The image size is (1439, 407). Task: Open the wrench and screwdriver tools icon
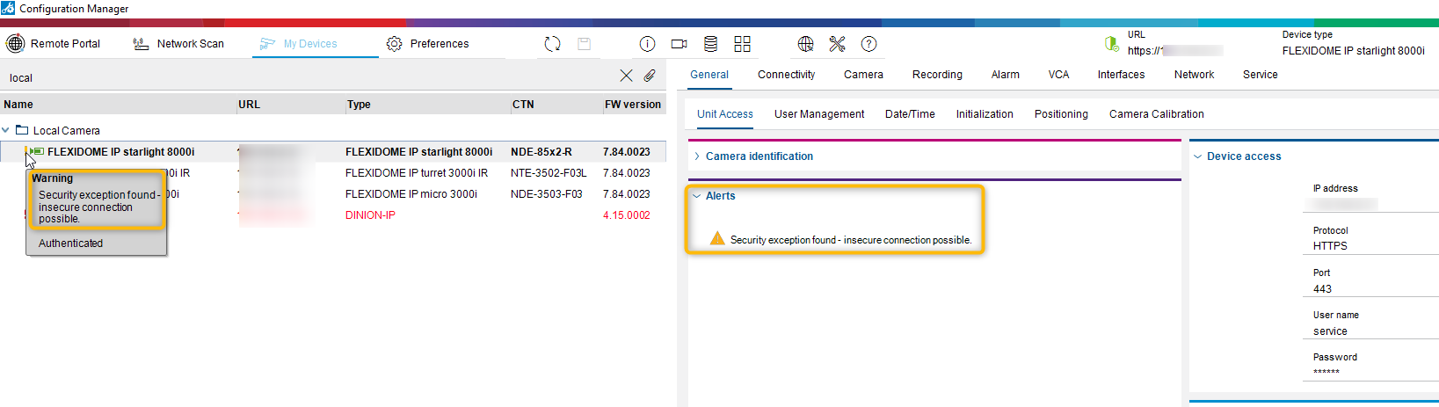(x=837, y=44)
